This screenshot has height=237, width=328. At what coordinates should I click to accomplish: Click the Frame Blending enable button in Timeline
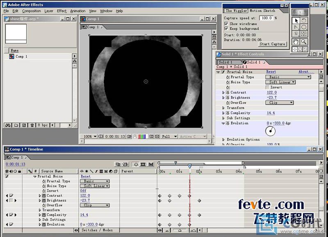coord(143,164)
